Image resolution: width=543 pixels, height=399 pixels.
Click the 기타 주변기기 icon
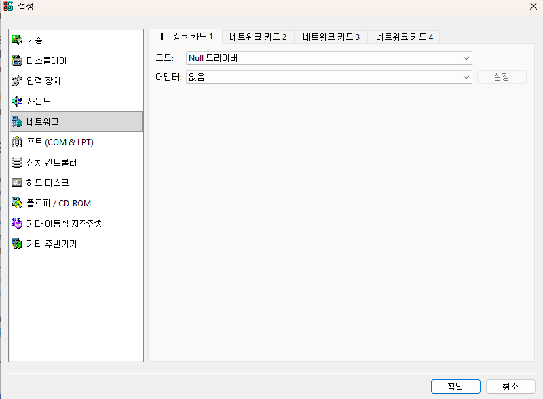pyautogui.click(x=18, y=244)
